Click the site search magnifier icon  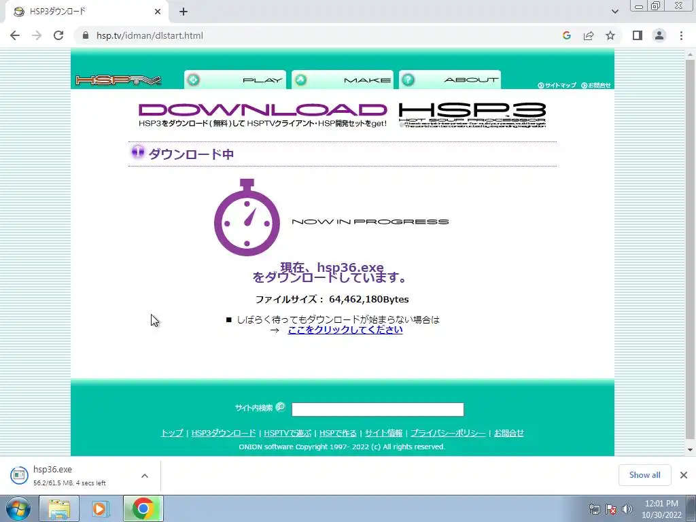click(281, 407)
